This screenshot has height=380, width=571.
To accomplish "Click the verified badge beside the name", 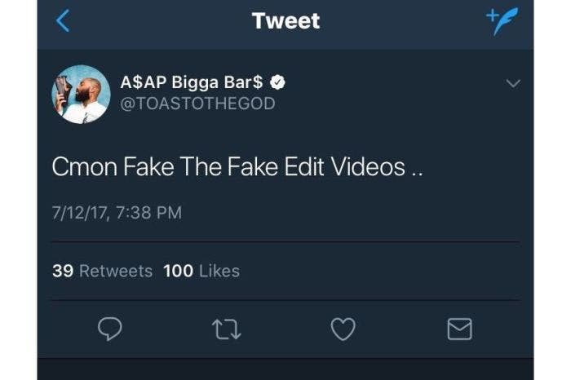I will [x=279, y=82].
